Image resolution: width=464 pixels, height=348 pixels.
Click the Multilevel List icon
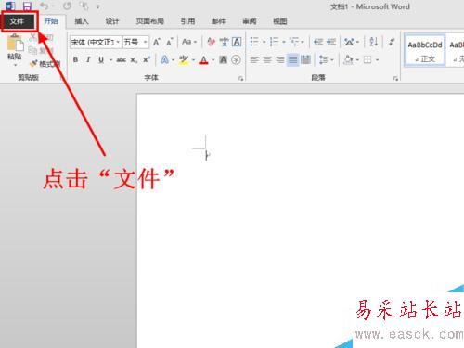click(x=294, y=42)
